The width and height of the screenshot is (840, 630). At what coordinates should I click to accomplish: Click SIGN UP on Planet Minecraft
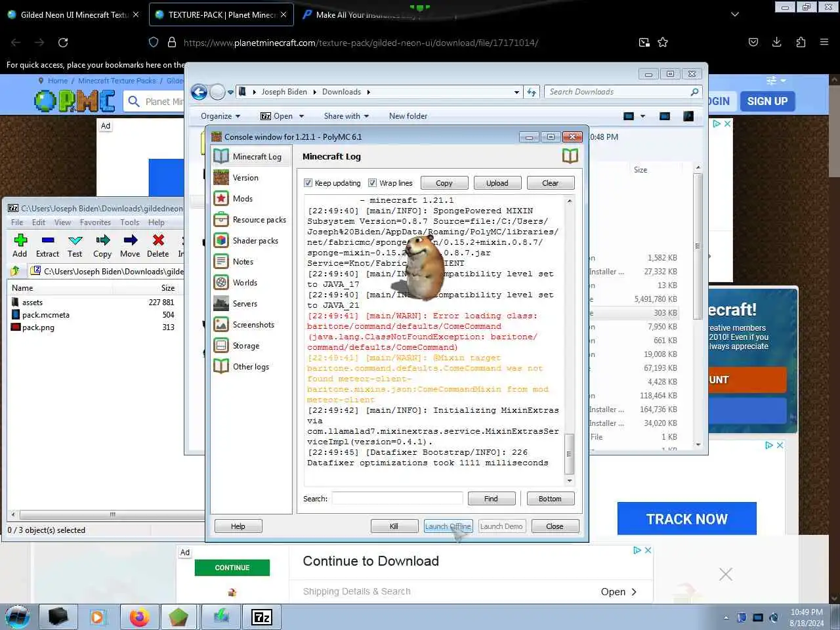pos(767,101)
